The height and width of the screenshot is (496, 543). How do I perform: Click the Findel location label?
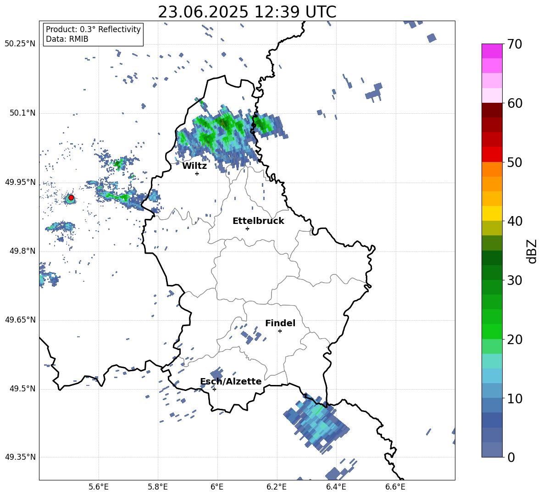280,323
